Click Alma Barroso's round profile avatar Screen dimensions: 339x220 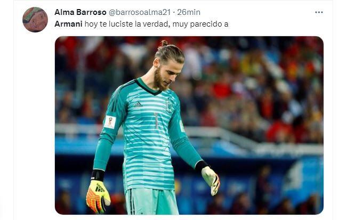coord(35,20)
